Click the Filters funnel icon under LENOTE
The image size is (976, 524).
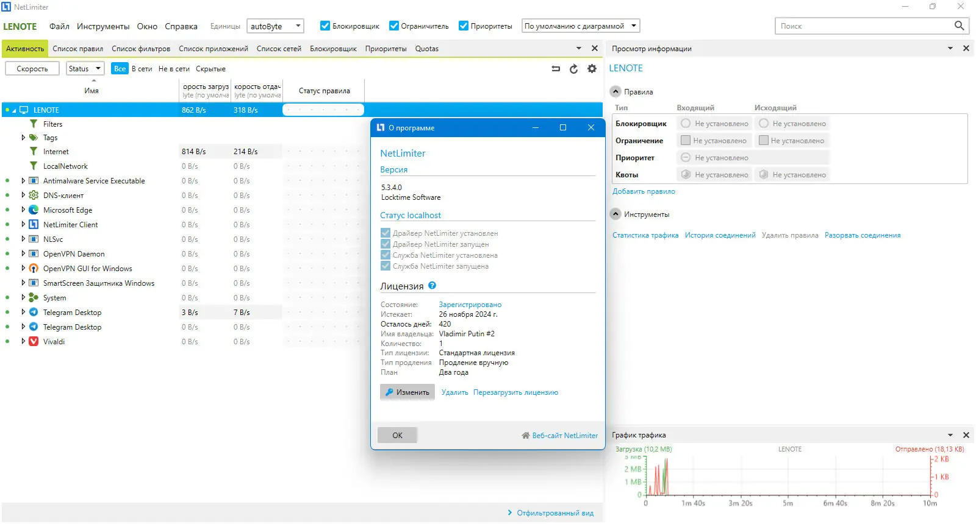34,124
